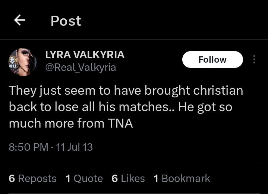Click the 11 Jul 13 date
This screenshot has height=194, width=268.
tap(74, 147)
